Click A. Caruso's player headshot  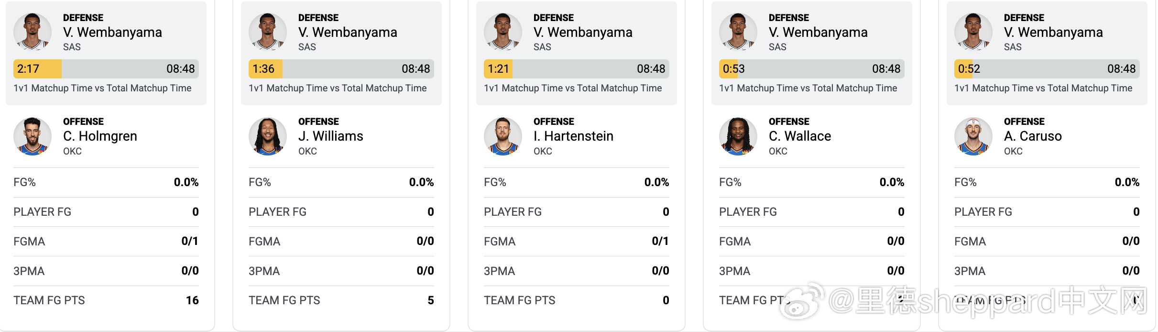pyautogui.click(x=973, y=136)
